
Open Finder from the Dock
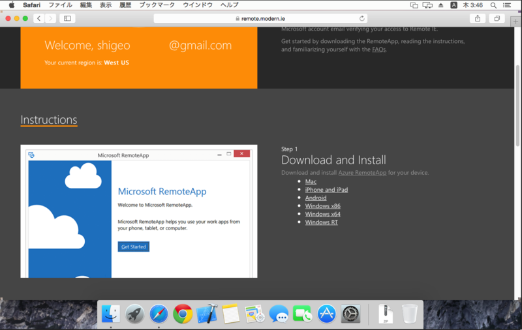click(111, 313)
